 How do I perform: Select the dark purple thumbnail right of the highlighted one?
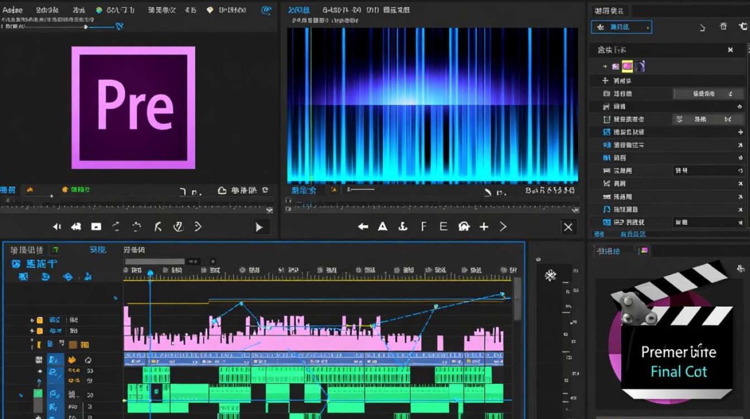pos(640,66)
